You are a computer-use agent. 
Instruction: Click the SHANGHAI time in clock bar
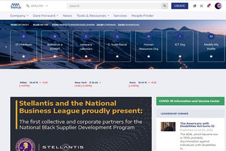pyautogui.click(x=128, y=25)
